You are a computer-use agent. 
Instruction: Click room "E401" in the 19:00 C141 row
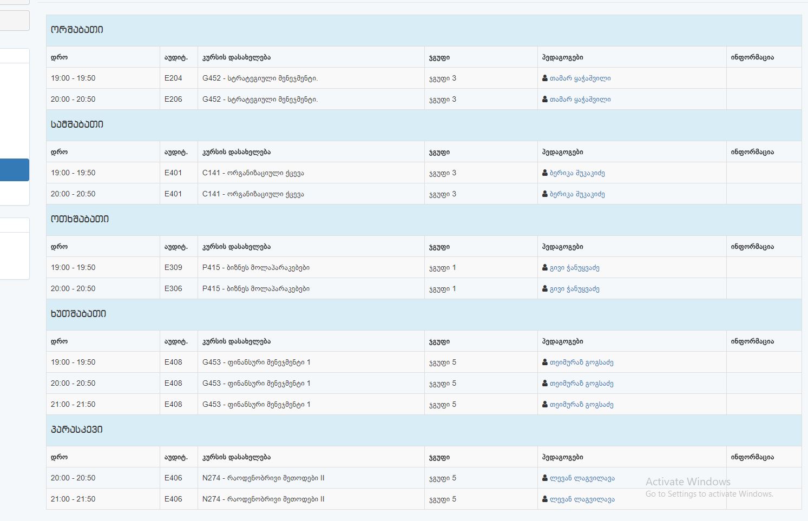coord(173,173)
